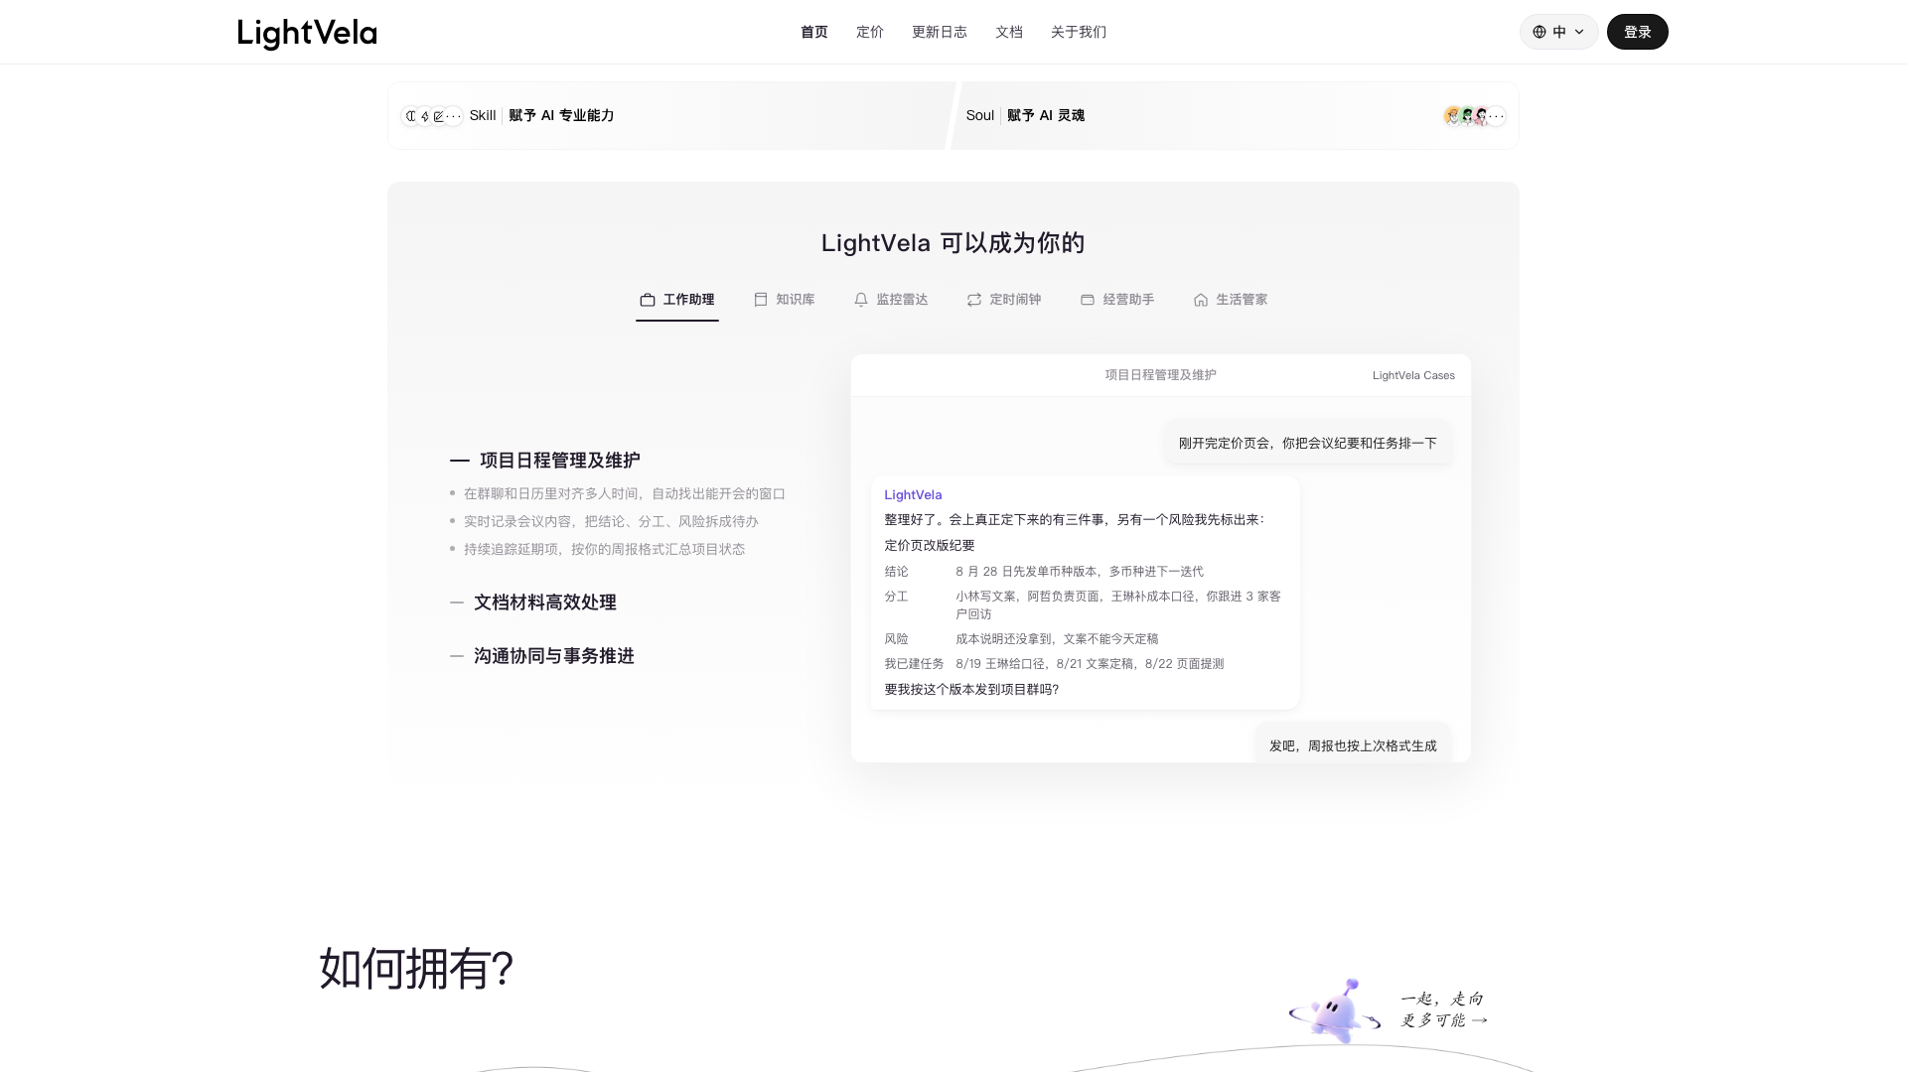The width and height of the screenshot is (1907, 1072).
Task: Switch to the 定时闹钟 tab
Action: pos(1004,300)
